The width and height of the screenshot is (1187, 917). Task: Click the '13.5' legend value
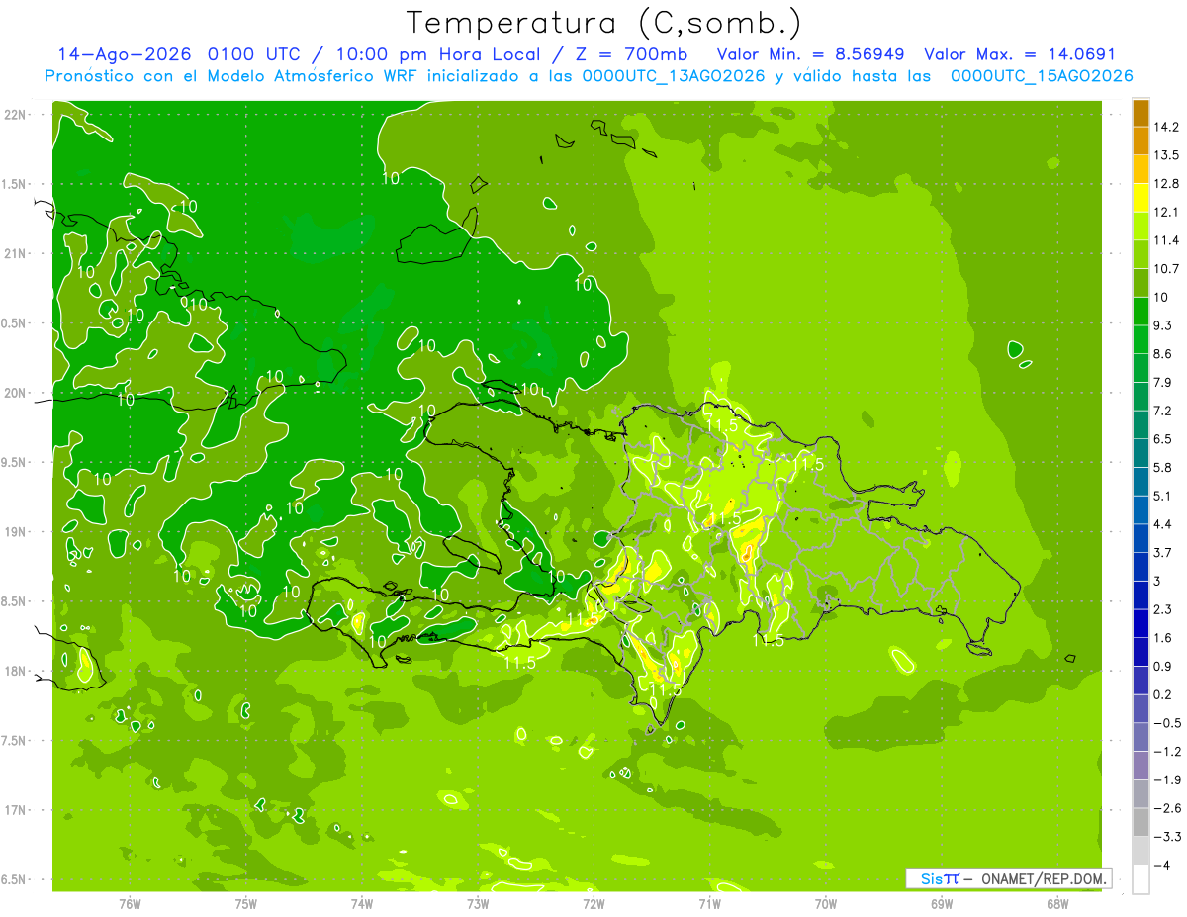coord(1165,155)
